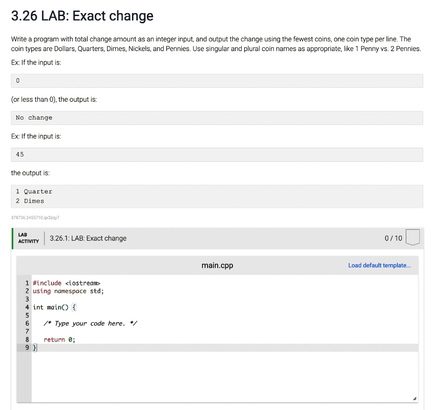Click the 1 Quarter 2 Dimes output box
The height and width of the screenshot is (410, 432).
click(217, 196)
